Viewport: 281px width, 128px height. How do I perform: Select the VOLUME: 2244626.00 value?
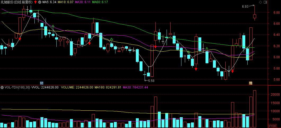tap(77, 87)
